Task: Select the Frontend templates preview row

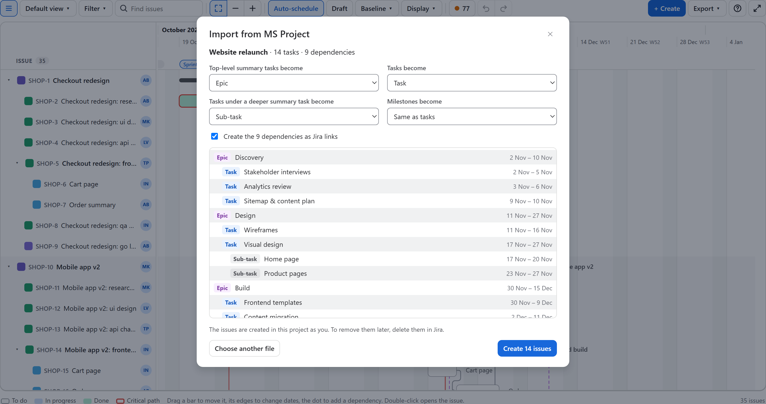Action: (x=383, y=302)
